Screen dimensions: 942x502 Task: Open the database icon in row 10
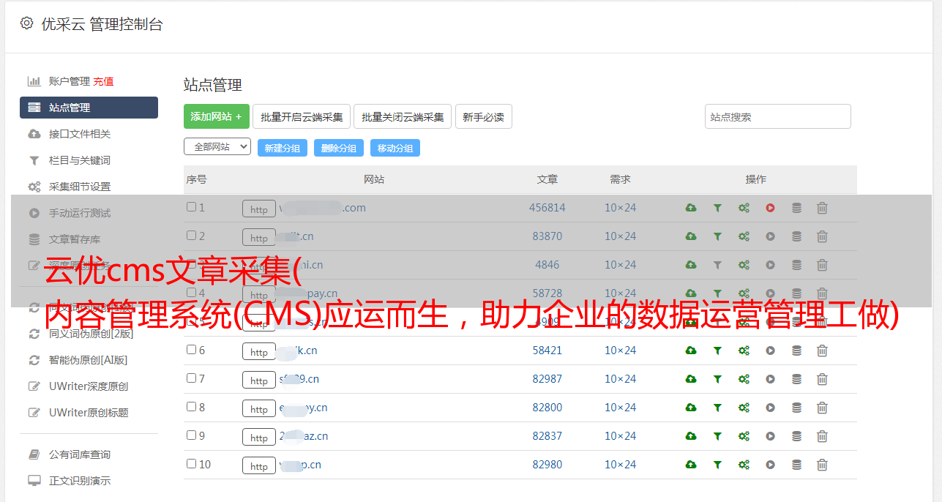[796, 465]
